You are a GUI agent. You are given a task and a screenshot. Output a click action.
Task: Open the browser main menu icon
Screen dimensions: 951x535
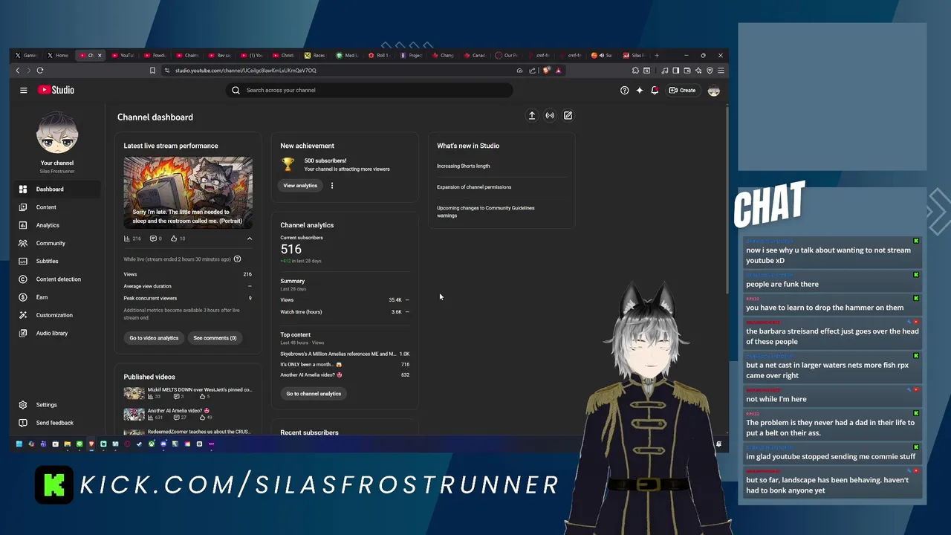click(x=721, y=71)
